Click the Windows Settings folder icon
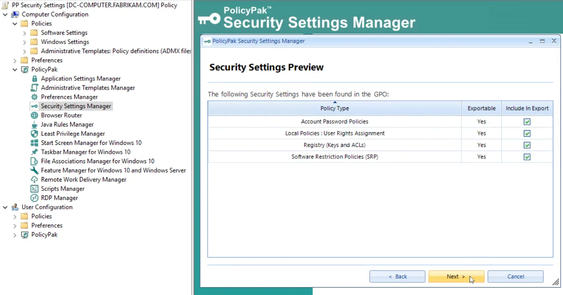This screenshot has width=563, height=295. [34, 42]
